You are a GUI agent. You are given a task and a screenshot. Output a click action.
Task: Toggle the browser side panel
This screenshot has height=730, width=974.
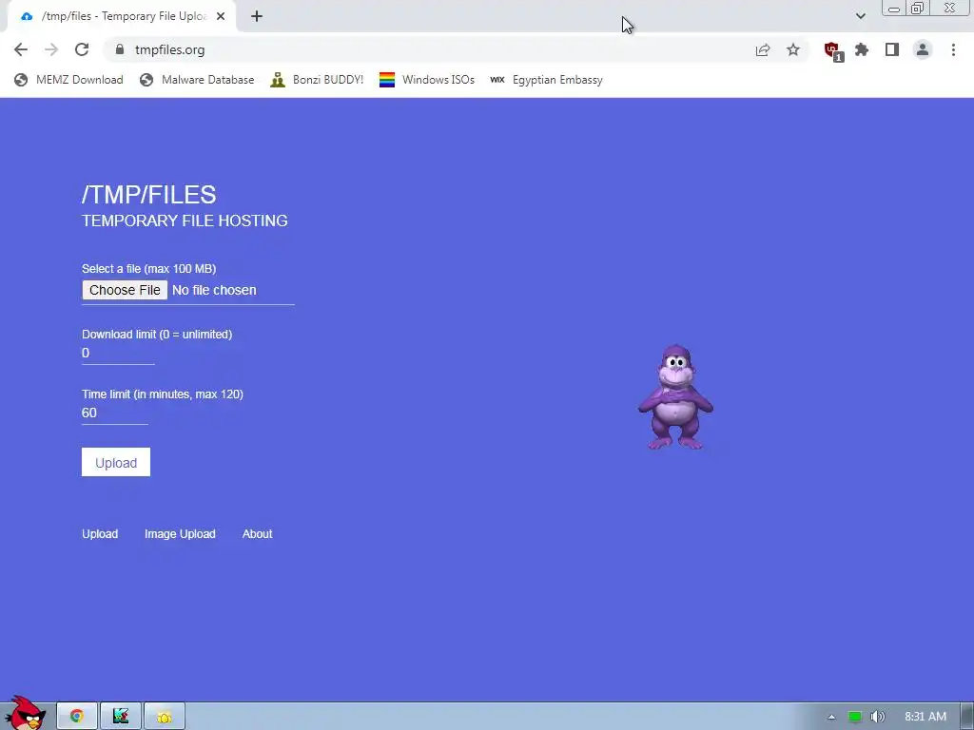[x=892, y=49]
